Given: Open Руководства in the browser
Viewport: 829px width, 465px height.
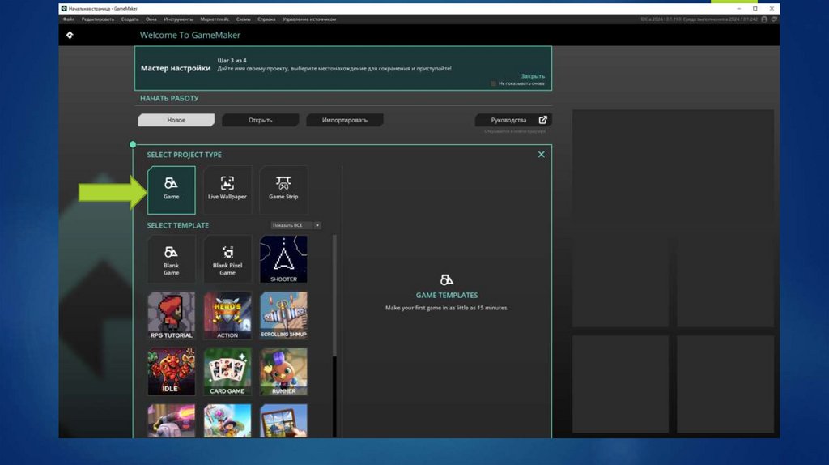Looking at the screenshot, I should (x=513, y=120).
